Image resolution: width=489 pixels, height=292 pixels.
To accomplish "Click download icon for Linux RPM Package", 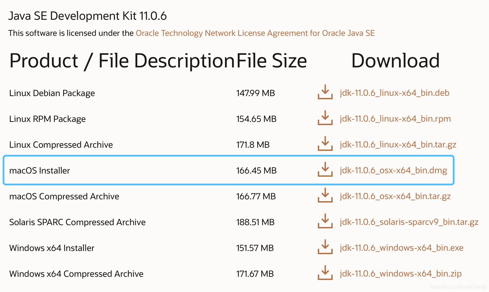I will click(x=325, y=118).
